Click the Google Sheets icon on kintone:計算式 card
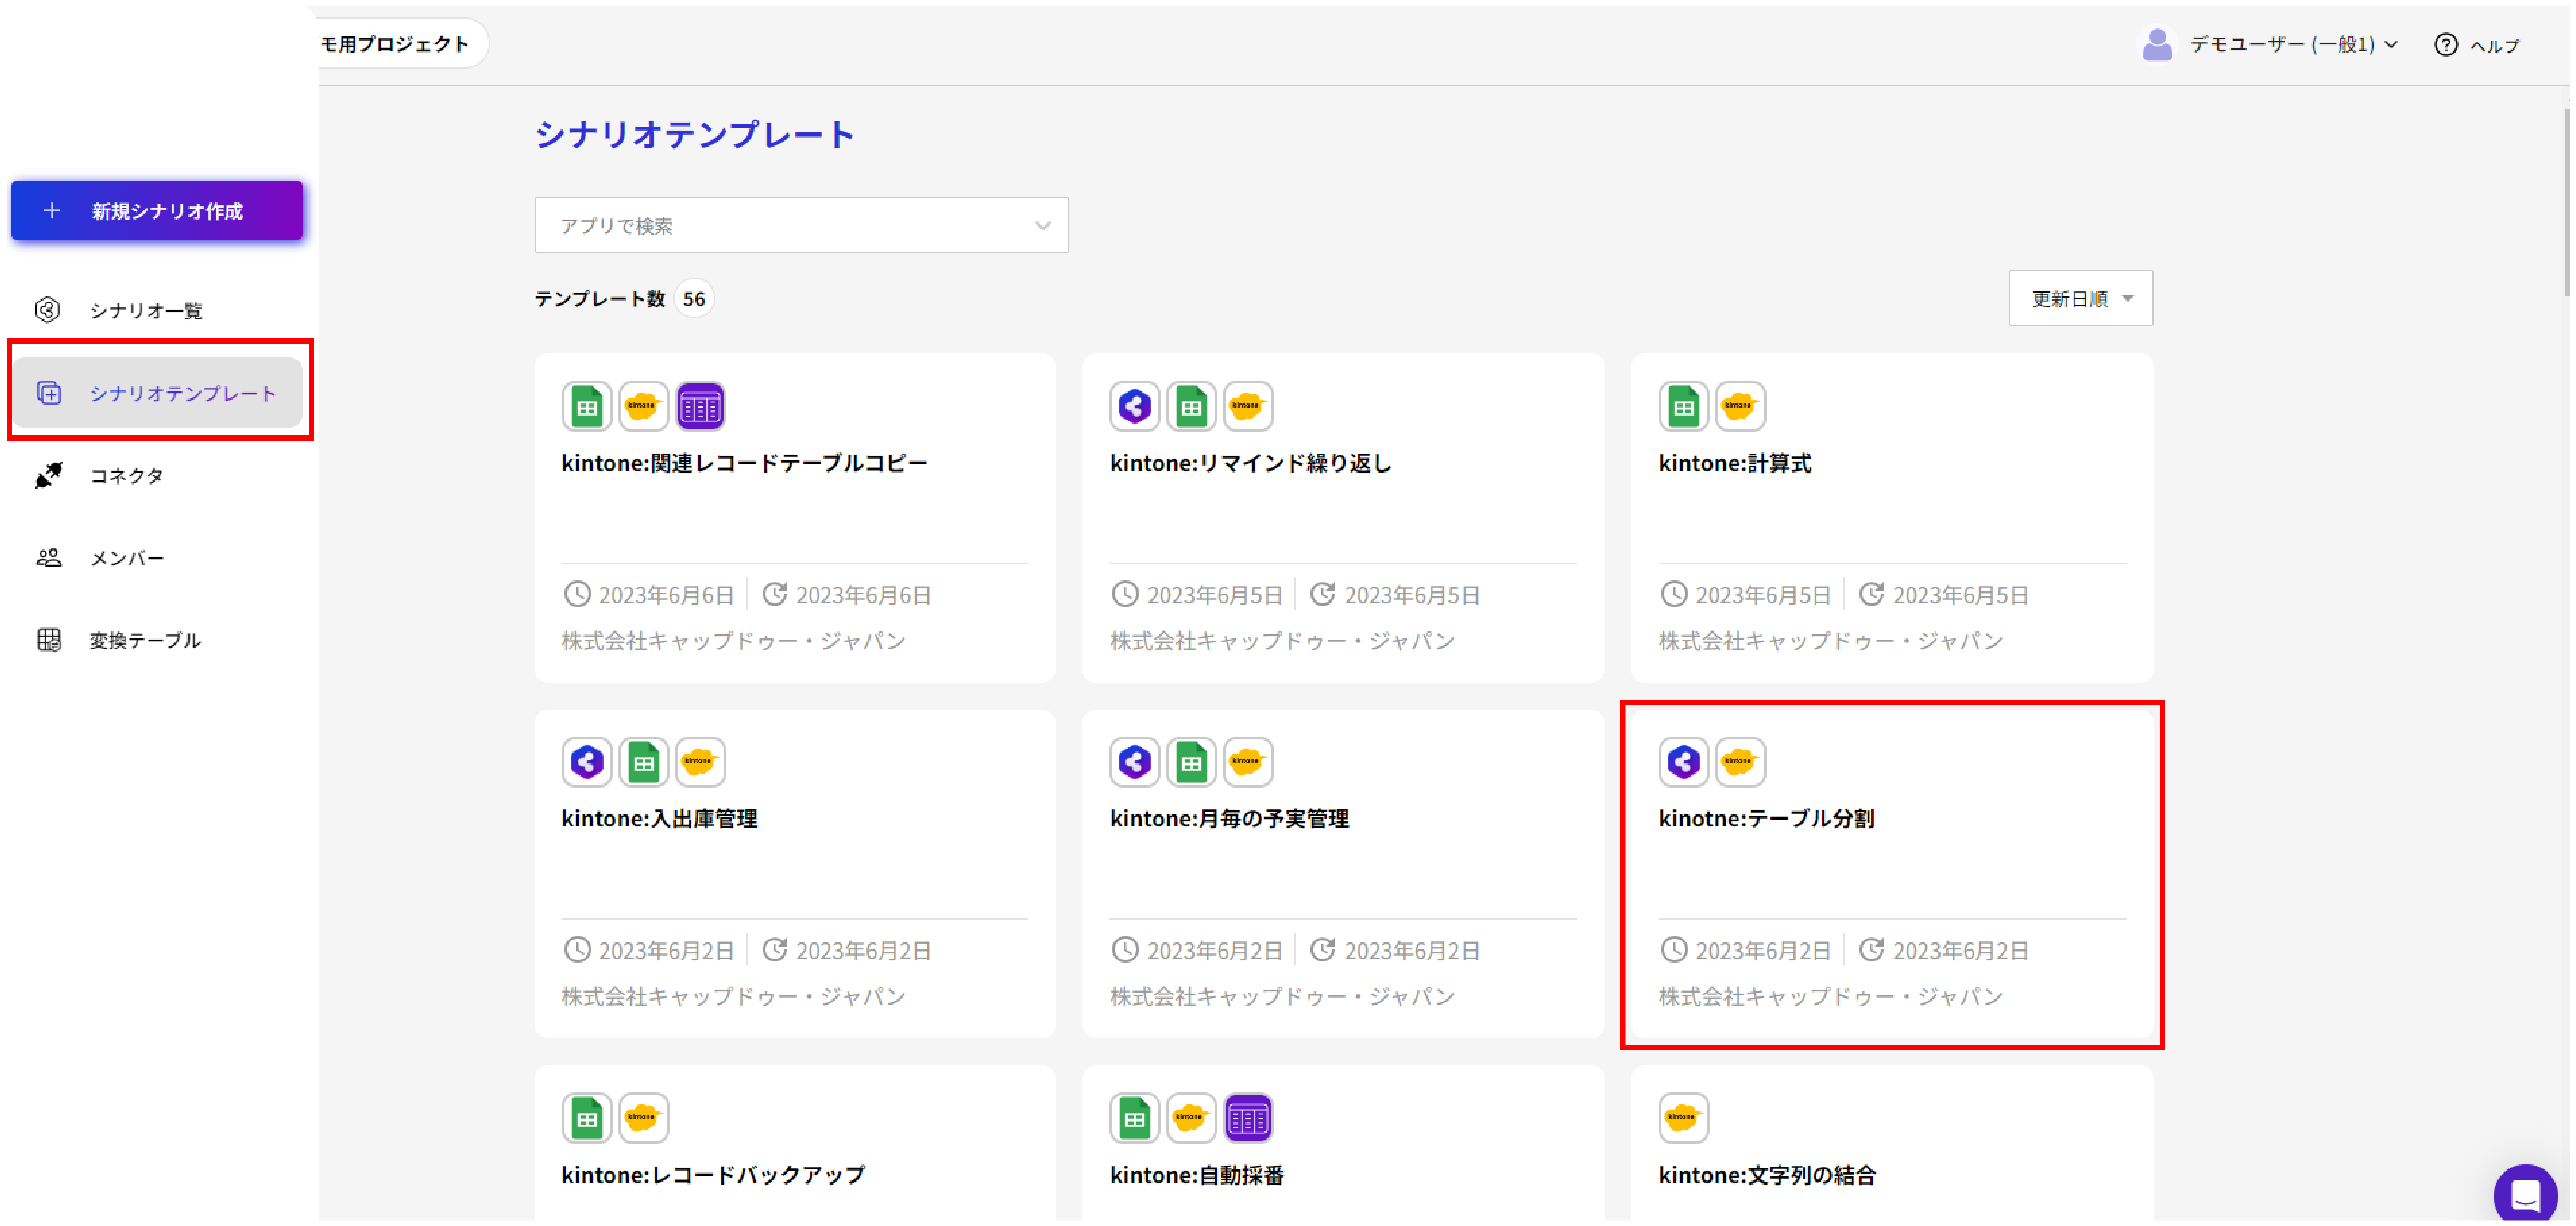This screenshot has height=1226, width=2576. 1683,406
